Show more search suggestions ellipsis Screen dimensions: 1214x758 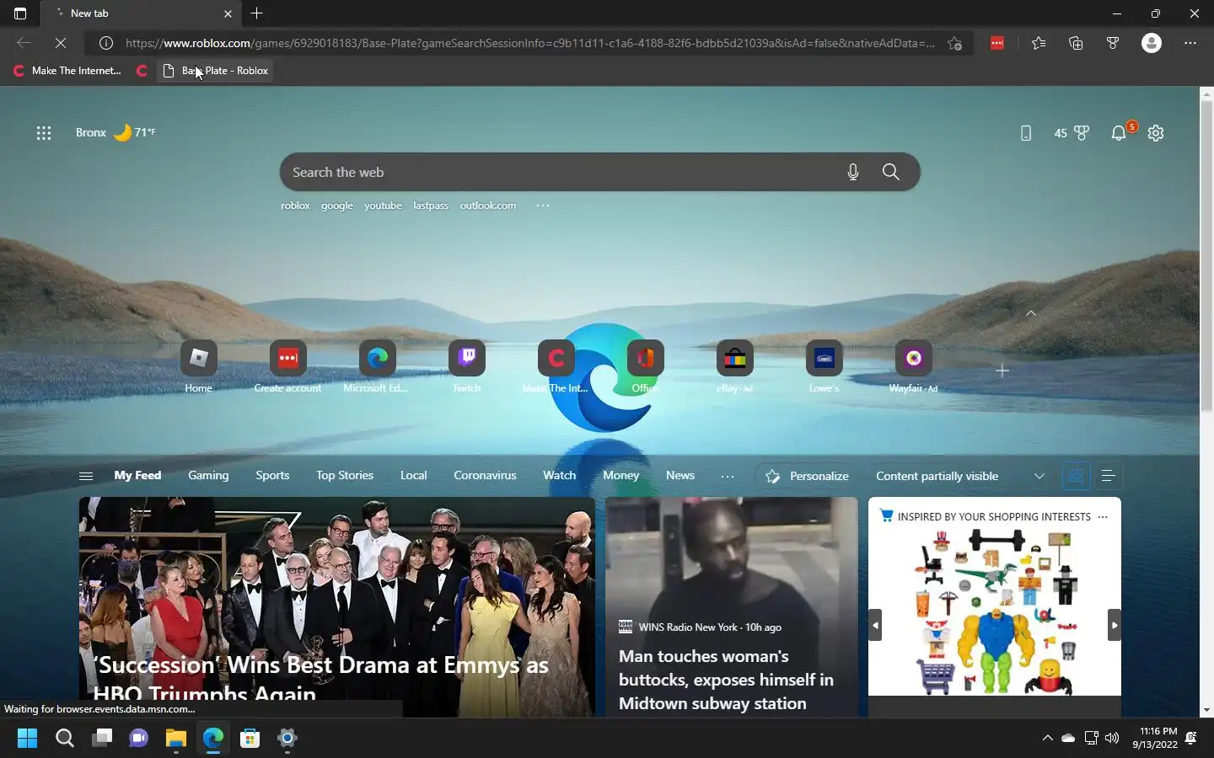click(x=543, y=206)
